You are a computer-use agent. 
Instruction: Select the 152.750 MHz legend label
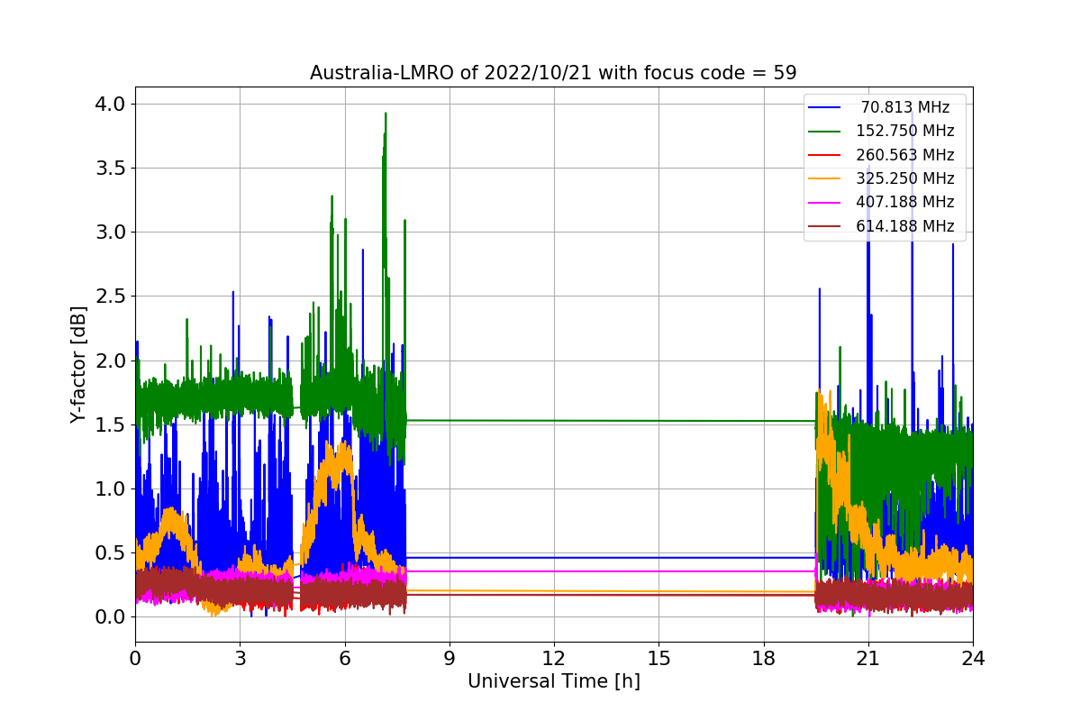(905, 131)
